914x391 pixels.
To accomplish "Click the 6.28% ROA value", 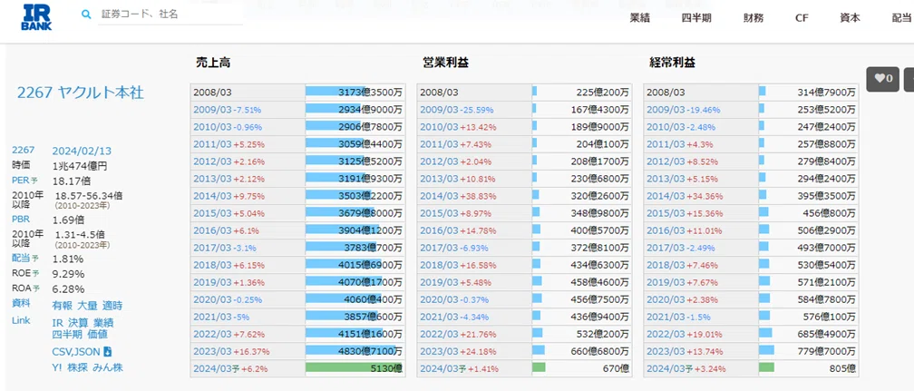I will coord(68,288).
